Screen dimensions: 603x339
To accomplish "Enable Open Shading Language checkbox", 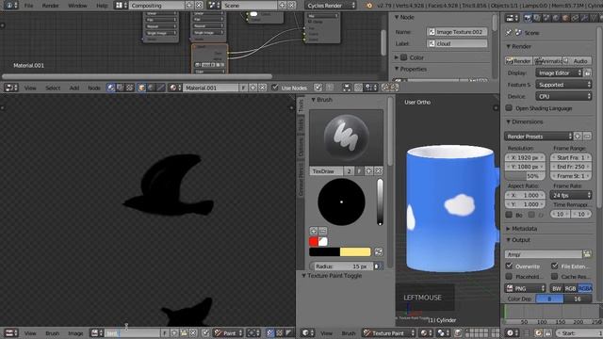I will (509, 108).
